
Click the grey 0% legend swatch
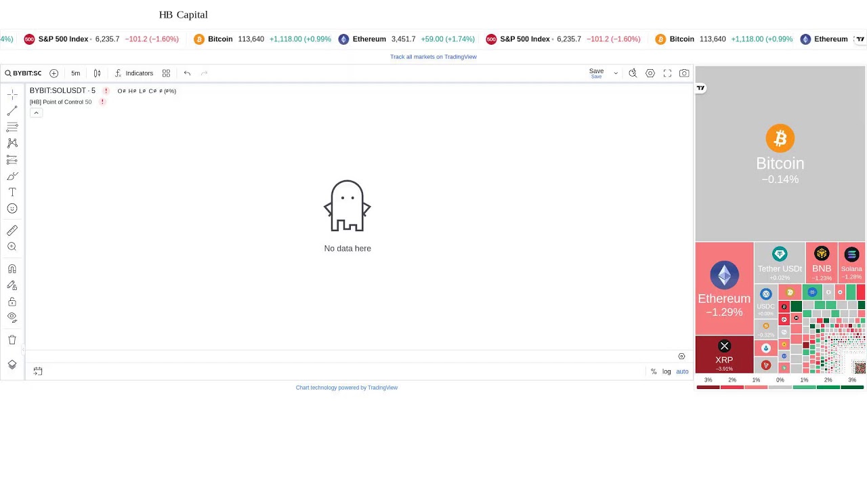[x=780, y=387]
